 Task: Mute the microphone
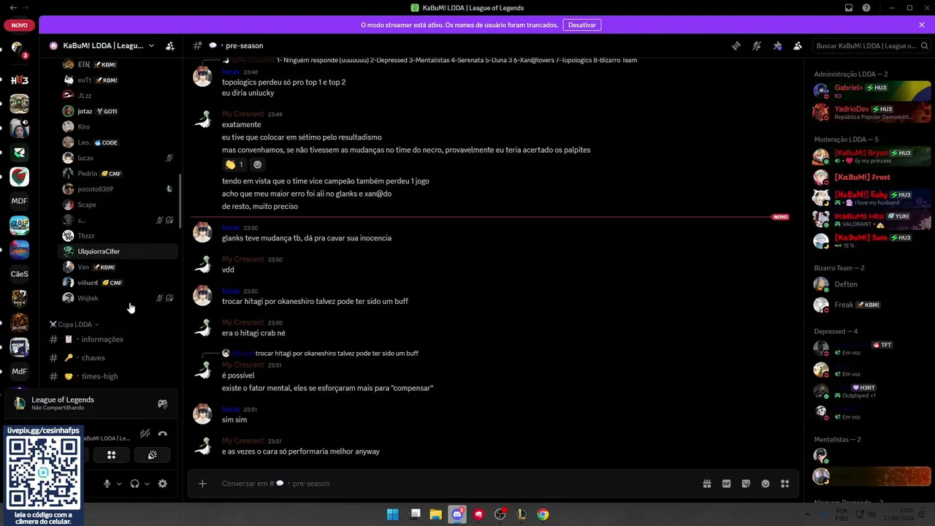pos(107,484)
